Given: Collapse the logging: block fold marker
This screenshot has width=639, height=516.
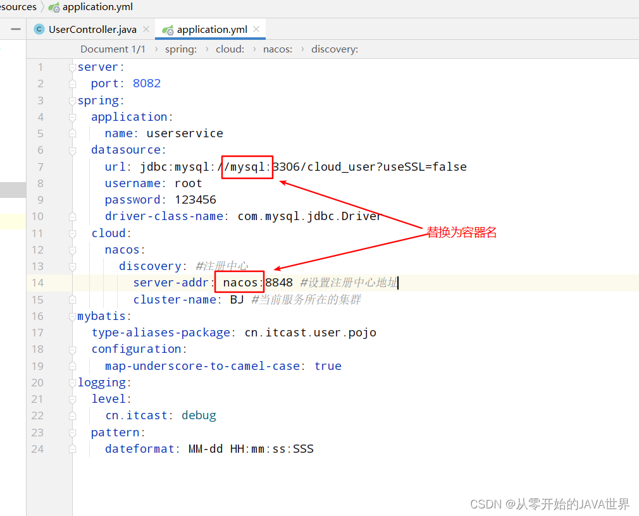Looking at the screenshot, I should click(73, 383).
